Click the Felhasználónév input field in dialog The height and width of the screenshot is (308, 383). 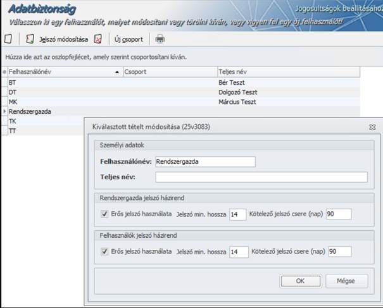pos(205,161)
